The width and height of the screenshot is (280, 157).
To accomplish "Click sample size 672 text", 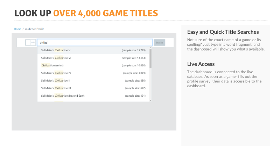I will pos(135,88).
